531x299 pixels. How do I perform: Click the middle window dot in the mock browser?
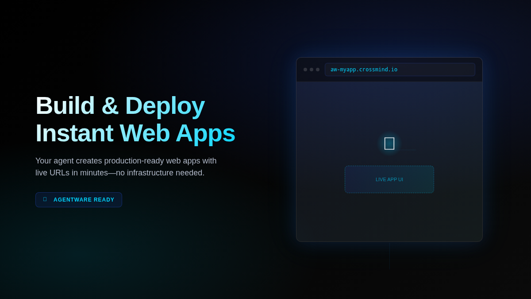tap(312, 70)
